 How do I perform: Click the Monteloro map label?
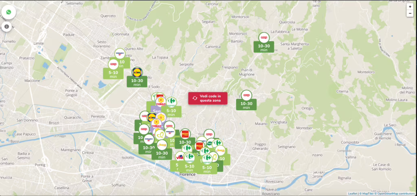[x=366, y=72]
